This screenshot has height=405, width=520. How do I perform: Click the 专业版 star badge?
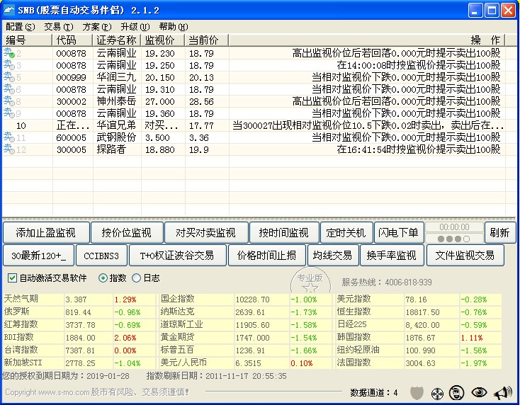pos(310,283)
